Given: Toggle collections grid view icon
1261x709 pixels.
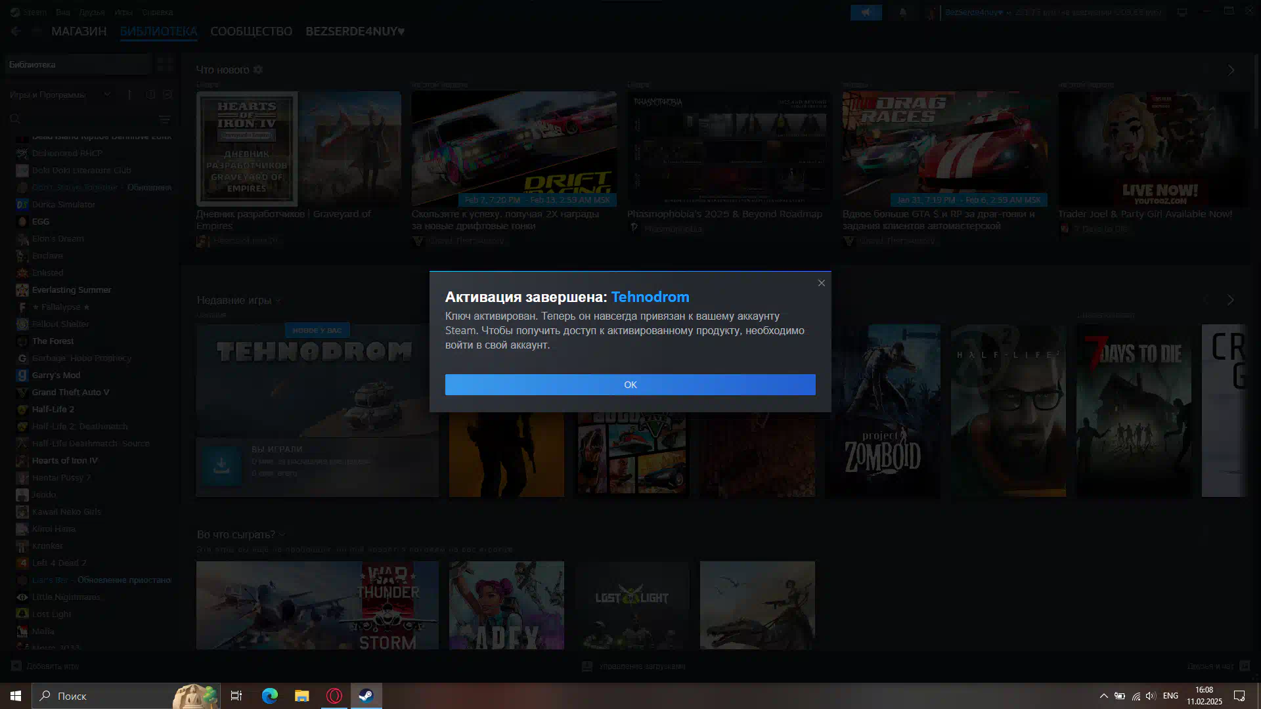Looking at the screenshot, I should click(165, 64).
